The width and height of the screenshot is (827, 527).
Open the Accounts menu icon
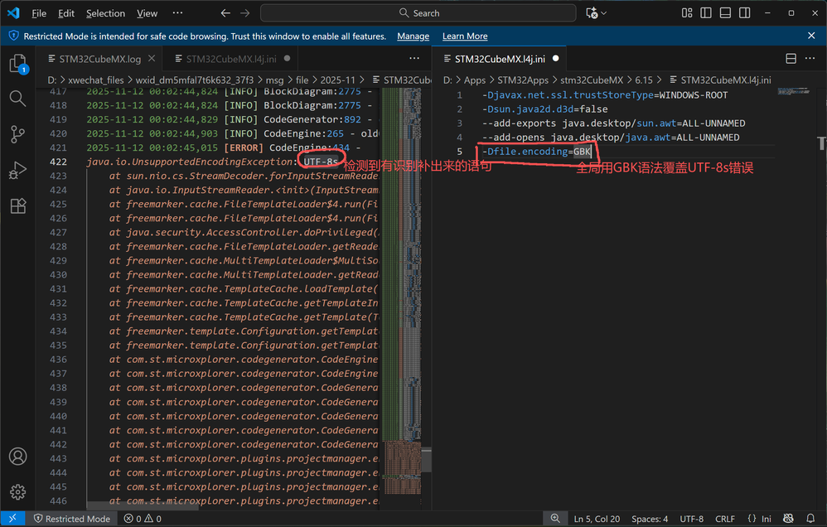coord(17,457)
